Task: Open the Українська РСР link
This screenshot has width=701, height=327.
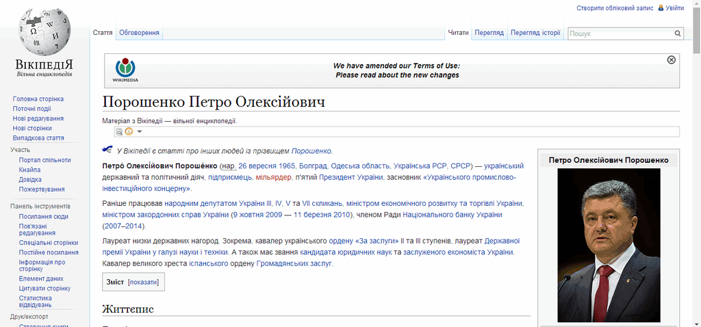Action: pos(420,166)
